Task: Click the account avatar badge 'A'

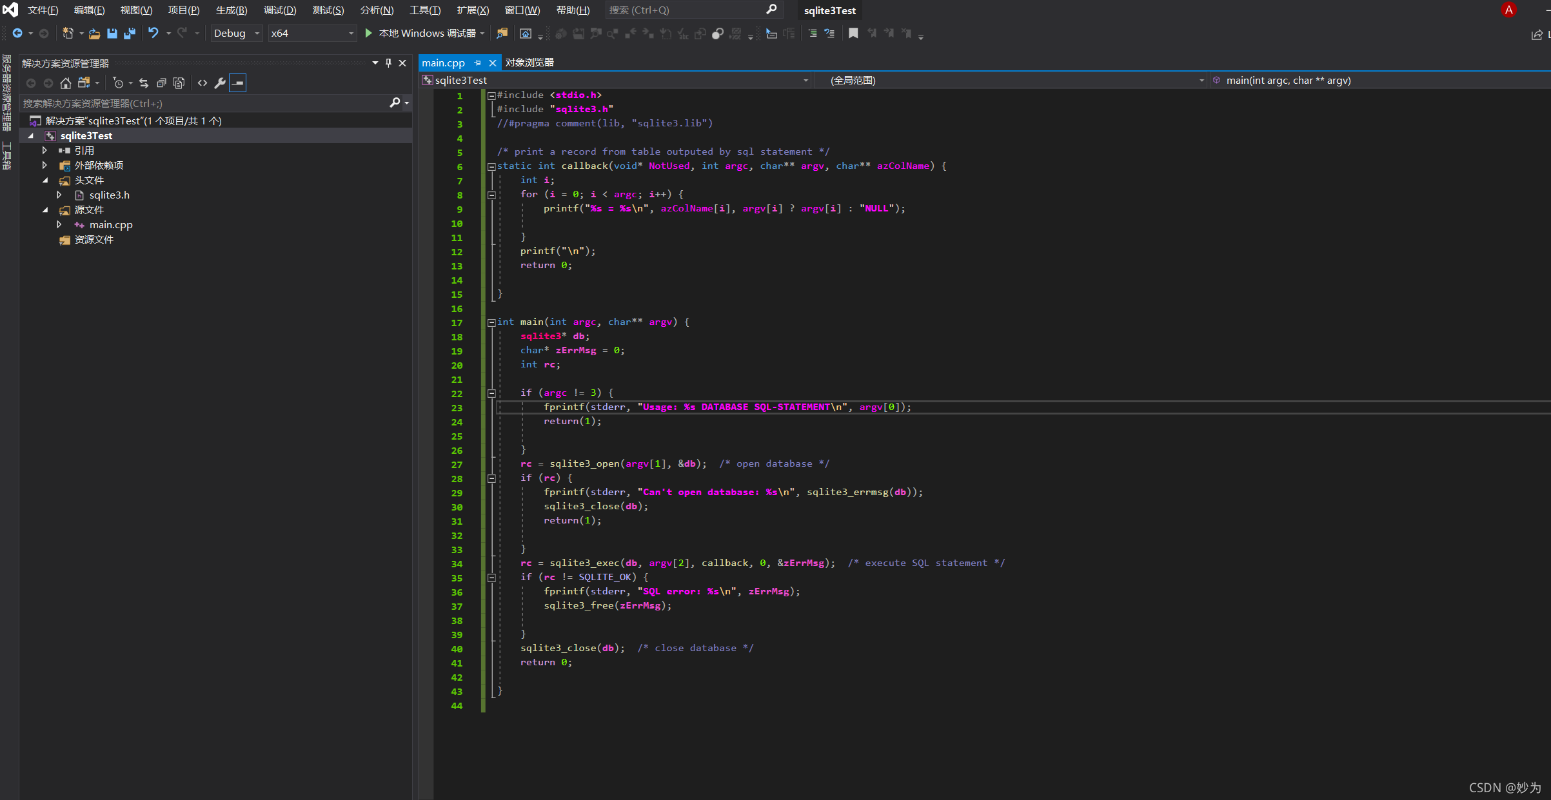Action: [1509, 10]
